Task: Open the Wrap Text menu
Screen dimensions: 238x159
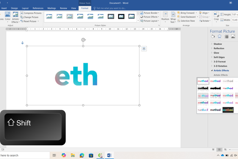Action: (173, 17)
